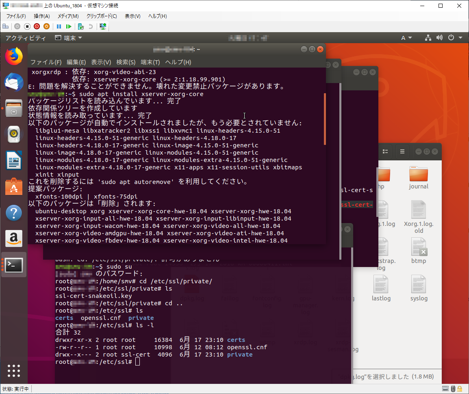
Task: Launch Firefox from the dock
Action: 14,57
